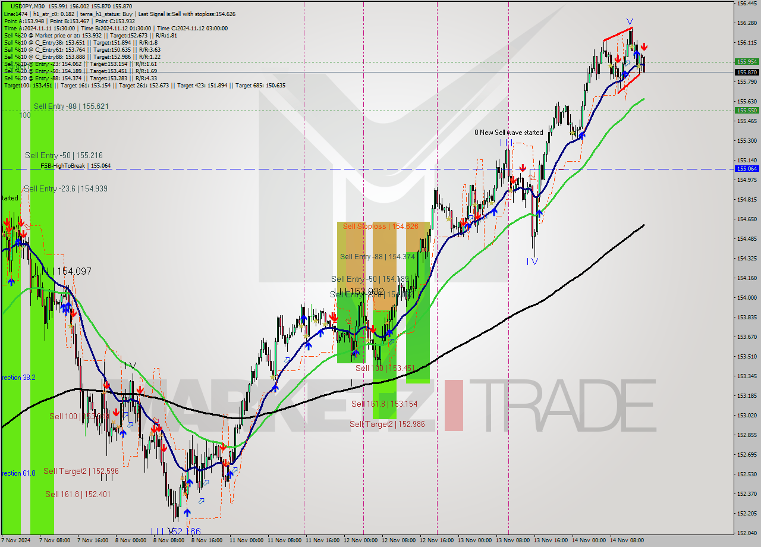Viewport: 761px width, 547px height.
Task: Click the 'Sell Entry -50 | 155.216' label
Action: tap(64, 155)
